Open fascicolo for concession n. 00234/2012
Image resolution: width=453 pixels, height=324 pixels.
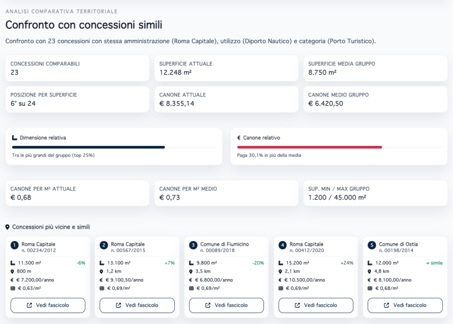48,305
